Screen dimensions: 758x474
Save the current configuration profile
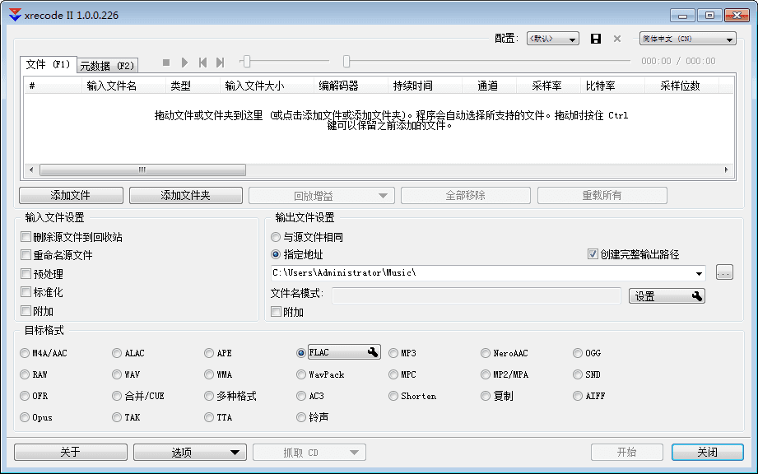(x=595, y=38)
